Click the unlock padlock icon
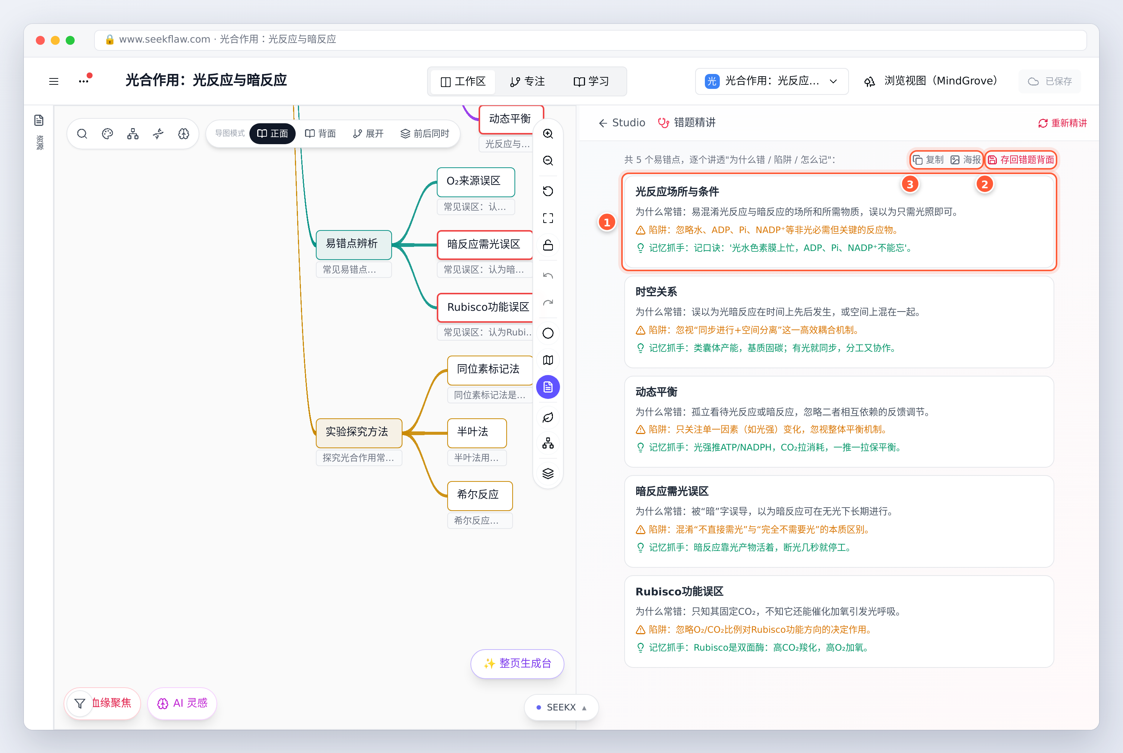This screenshot has height=753, width=1123. click(x=548, y=245)
